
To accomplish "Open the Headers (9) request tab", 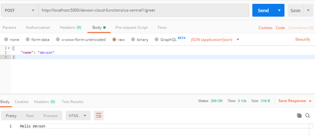I will tap(70, 28).
